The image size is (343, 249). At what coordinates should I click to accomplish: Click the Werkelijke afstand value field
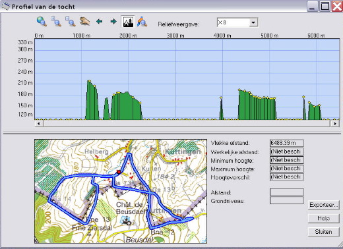pos(287,152)
